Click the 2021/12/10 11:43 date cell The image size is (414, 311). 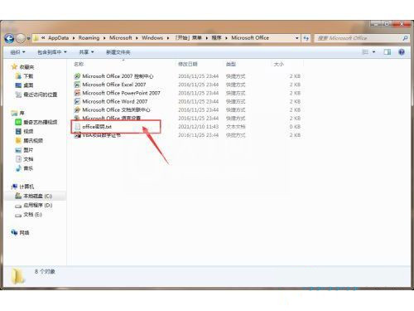(x=198, y=127)
